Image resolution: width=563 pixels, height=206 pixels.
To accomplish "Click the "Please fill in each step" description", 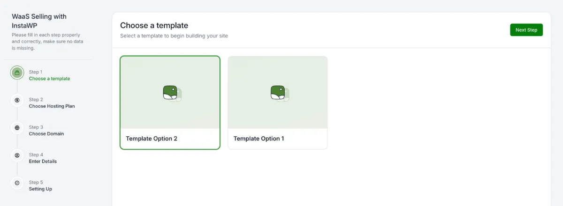I will pos(46,41).
